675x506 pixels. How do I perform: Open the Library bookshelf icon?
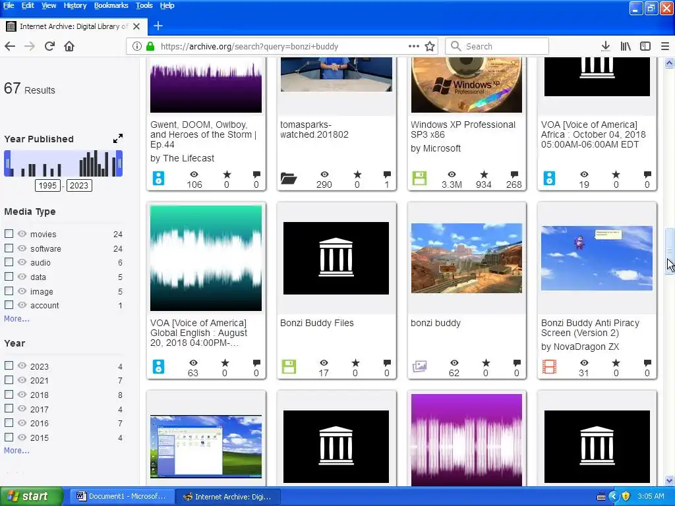pyautogui.click(x=626, y=46)
